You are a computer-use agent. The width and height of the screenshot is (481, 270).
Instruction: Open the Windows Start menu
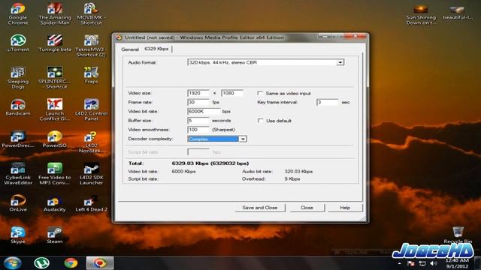(x=12, y=263)
